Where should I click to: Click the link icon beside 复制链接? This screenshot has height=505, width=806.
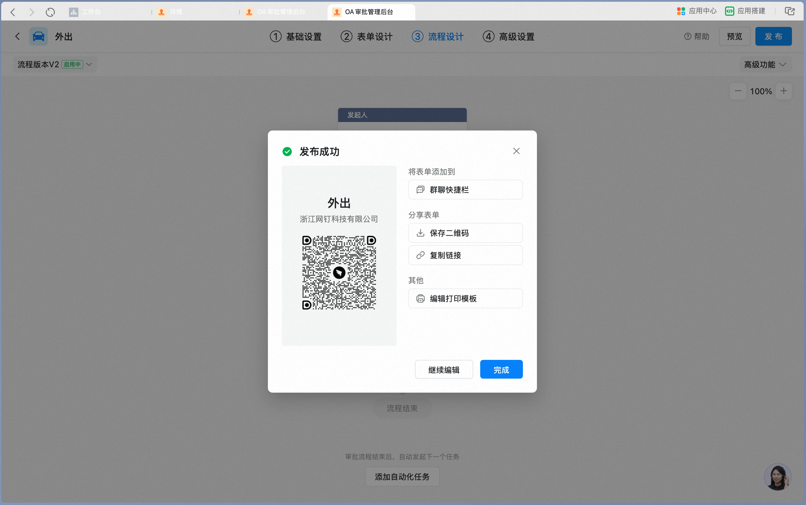(x=421, y=255)
